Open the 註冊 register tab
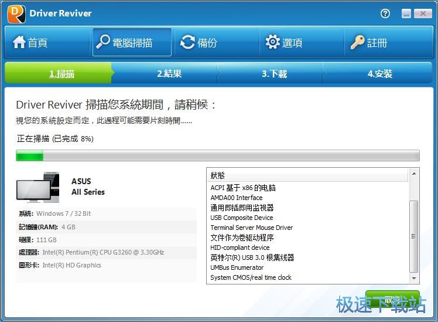Viewport: 438px width, 322px height. [389, 43]
